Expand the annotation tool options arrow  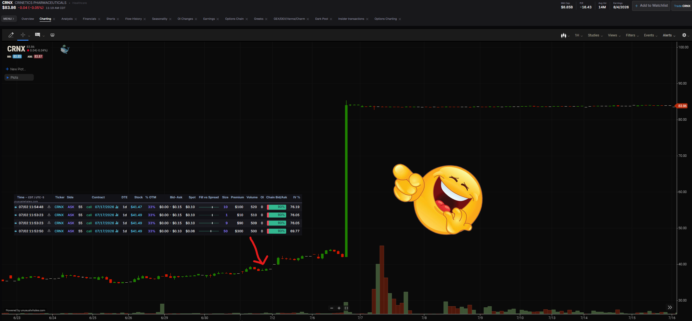(x=44, y=36)
